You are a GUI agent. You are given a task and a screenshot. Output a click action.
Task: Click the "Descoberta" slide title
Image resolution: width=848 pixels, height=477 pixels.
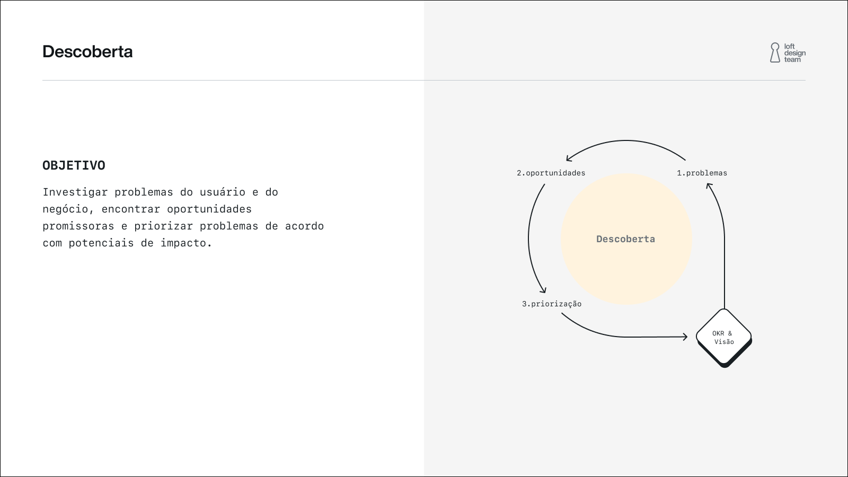click(x=87, y=51)
